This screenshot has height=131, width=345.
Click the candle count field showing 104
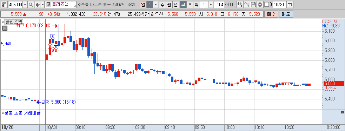(x=219, y=5)
